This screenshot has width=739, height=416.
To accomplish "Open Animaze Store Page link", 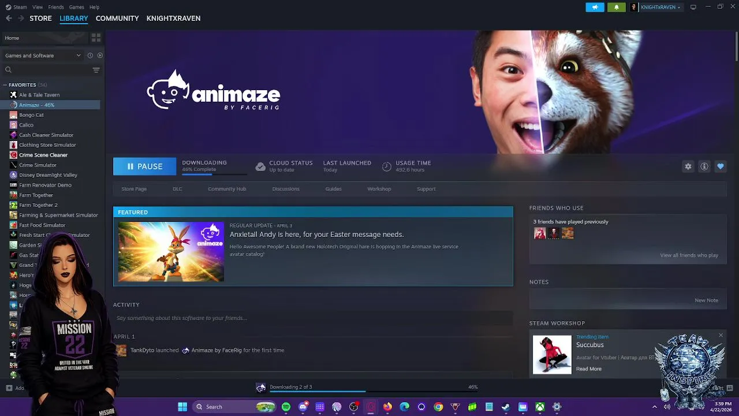I will point(134,189).
